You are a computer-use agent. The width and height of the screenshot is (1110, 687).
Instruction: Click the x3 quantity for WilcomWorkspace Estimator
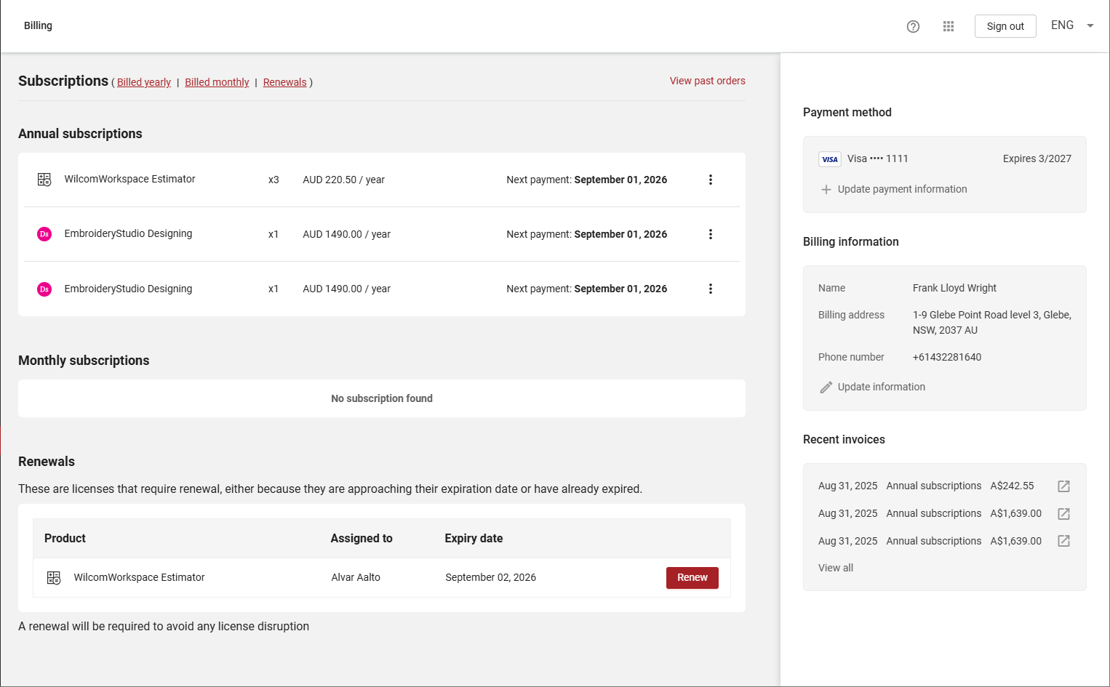273,180
